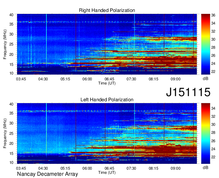This screenshot has height=178, width=219.
Task: Click the 25 tick on the top frequency axis
Action: pos(11,44)
